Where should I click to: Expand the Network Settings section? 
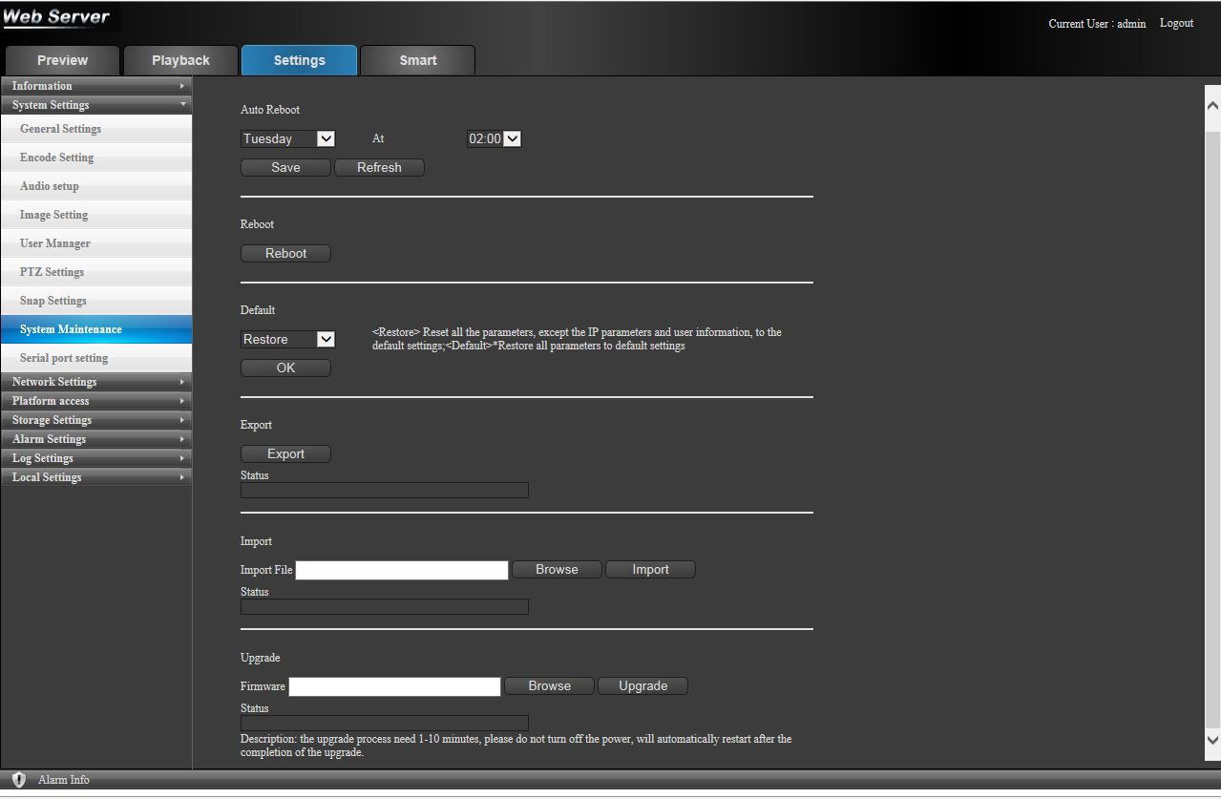tap(95, 382)
